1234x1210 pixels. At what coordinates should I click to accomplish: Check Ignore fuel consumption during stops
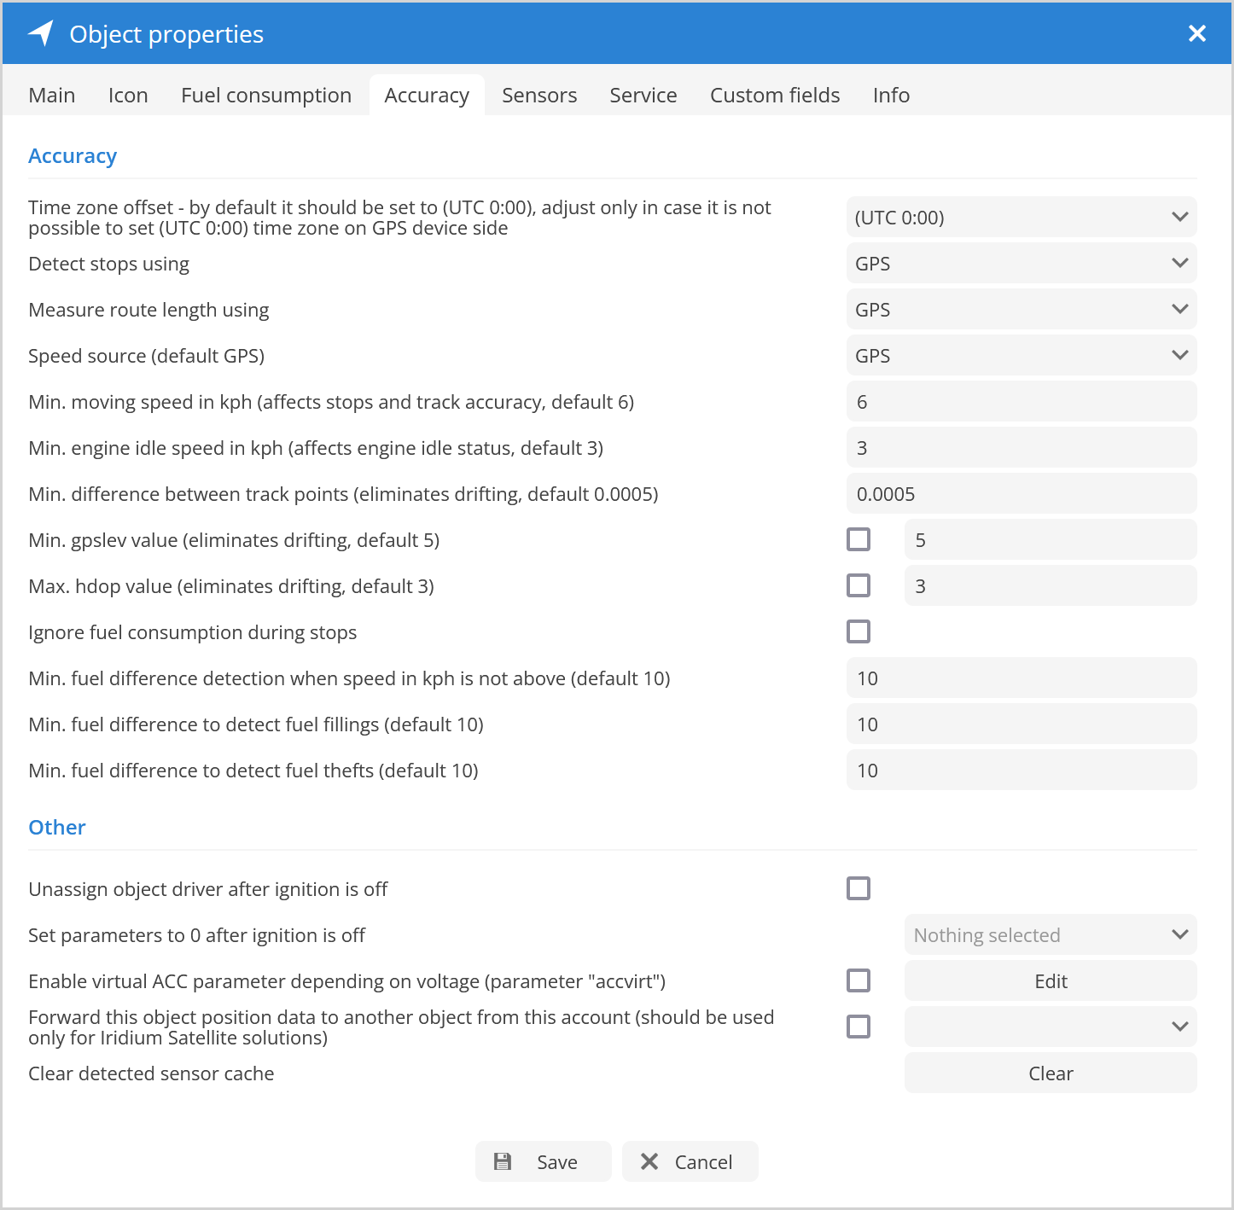[859, 631]
